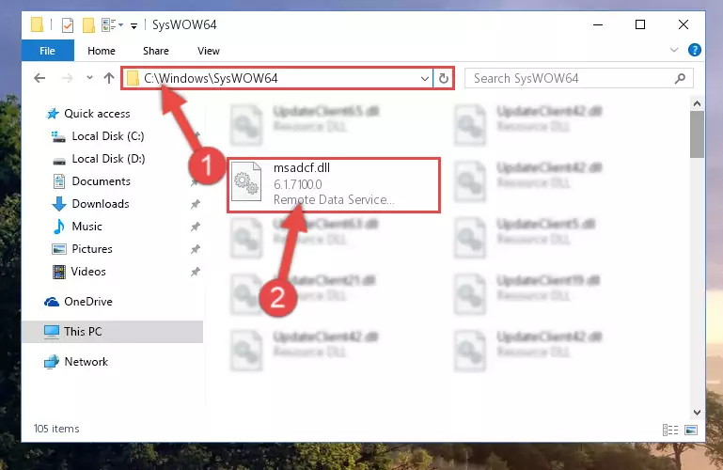Open the Customize Quick Access Toolbar dropdown
Screen dimensions: 723x470
[x=134, y=25]
